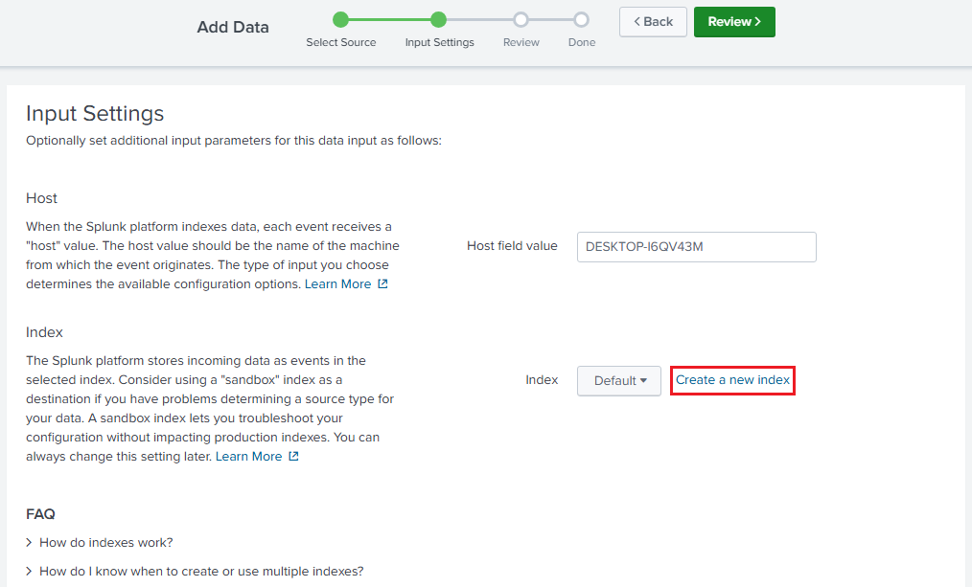Click "Create a new index"
The width and height of the screenshot is (972, 587).
731,380
